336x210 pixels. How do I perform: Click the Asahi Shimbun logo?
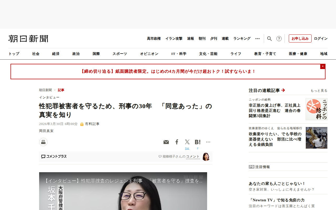(28, 39)
